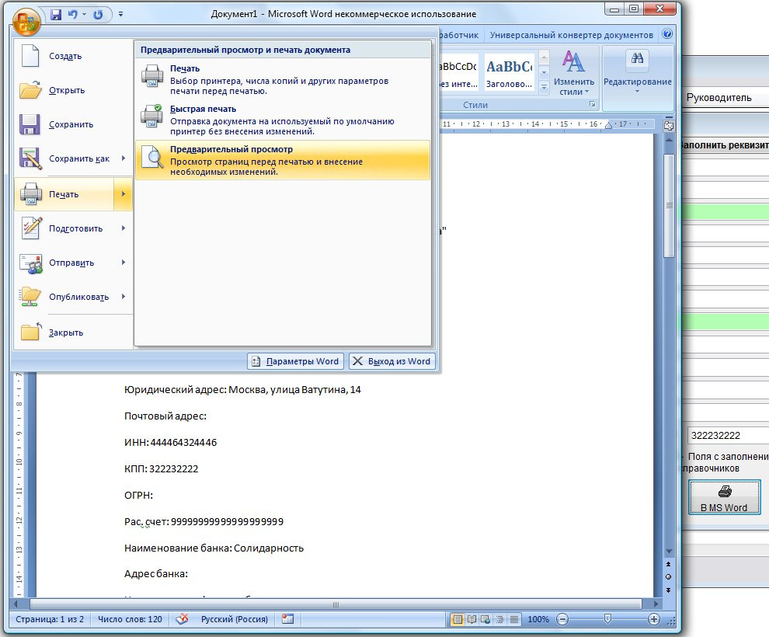Expand Опубликовать submenu arrow
Viewport: 769px width, 637px height.
click(x=123, y=297)
